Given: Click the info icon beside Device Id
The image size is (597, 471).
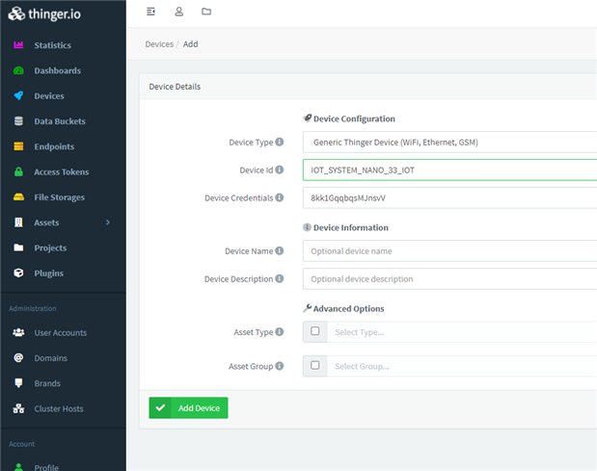Looking at the screenshot, I should tap(280, 170).
